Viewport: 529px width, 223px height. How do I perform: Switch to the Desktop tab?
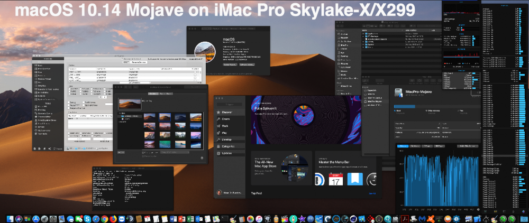coord(153,94)
